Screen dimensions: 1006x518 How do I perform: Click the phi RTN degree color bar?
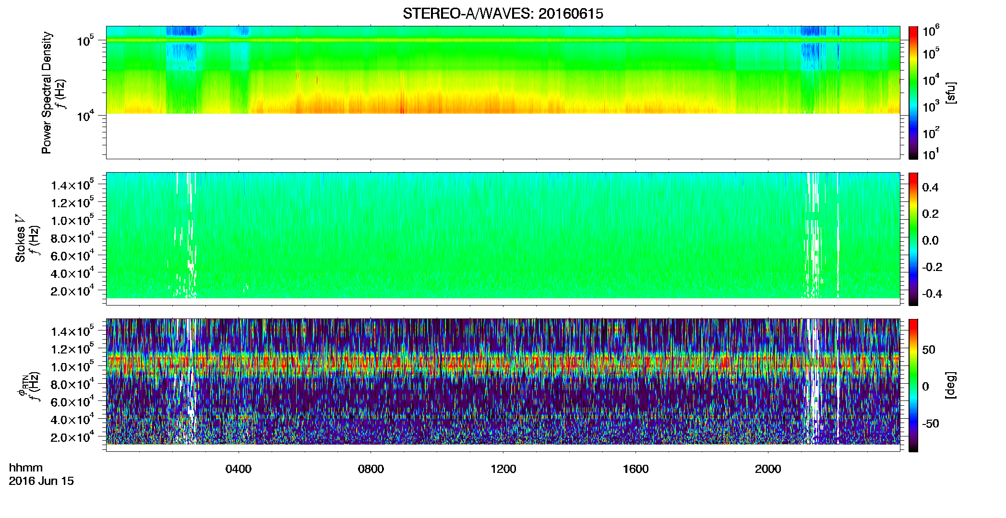coord(913,385)
